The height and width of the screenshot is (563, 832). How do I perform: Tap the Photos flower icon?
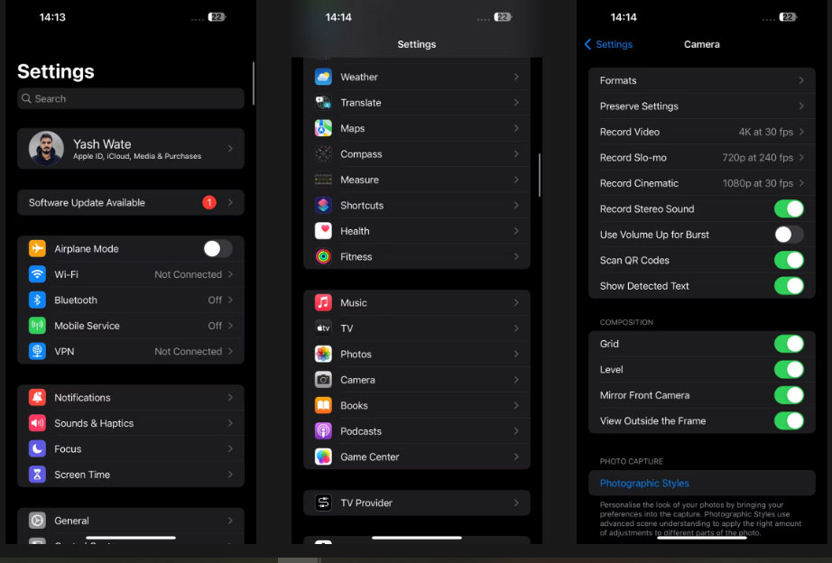pos(323,354)
